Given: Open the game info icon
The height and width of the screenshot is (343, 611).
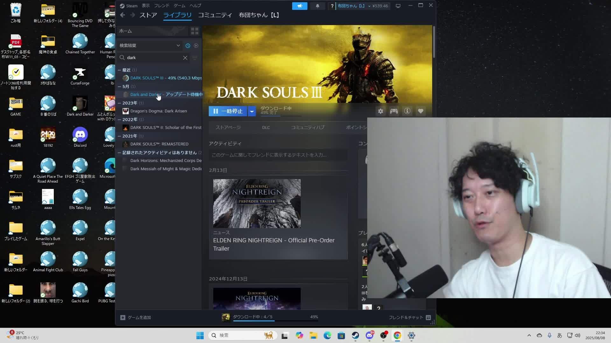Looking at the screenshot, I should pyautogui.click(x=407, y=111).
